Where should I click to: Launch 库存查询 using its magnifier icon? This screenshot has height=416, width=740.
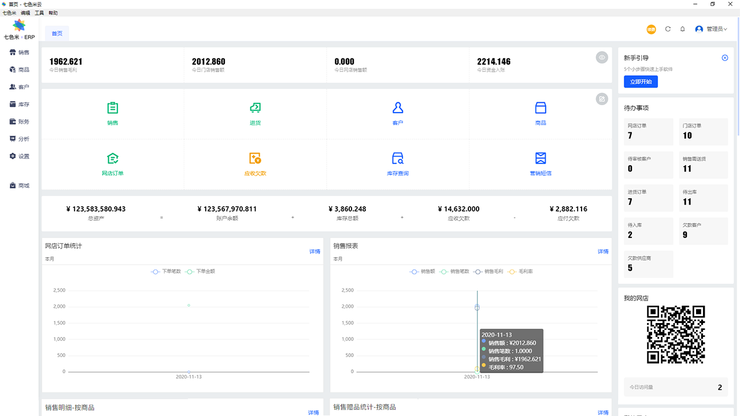tap(398, 158)
